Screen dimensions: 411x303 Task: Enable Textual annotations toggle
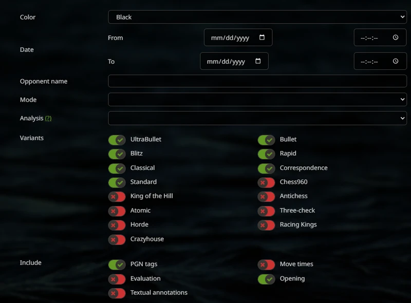[117, 293]
